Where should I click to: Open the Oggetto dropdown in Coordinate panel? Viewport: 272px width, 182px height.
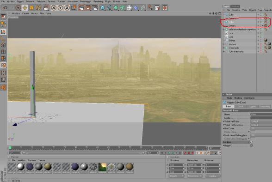(x=176, y=176)
